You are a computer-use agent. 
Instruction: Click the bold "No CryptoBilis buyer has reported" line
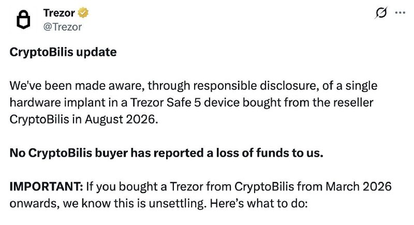107,153
